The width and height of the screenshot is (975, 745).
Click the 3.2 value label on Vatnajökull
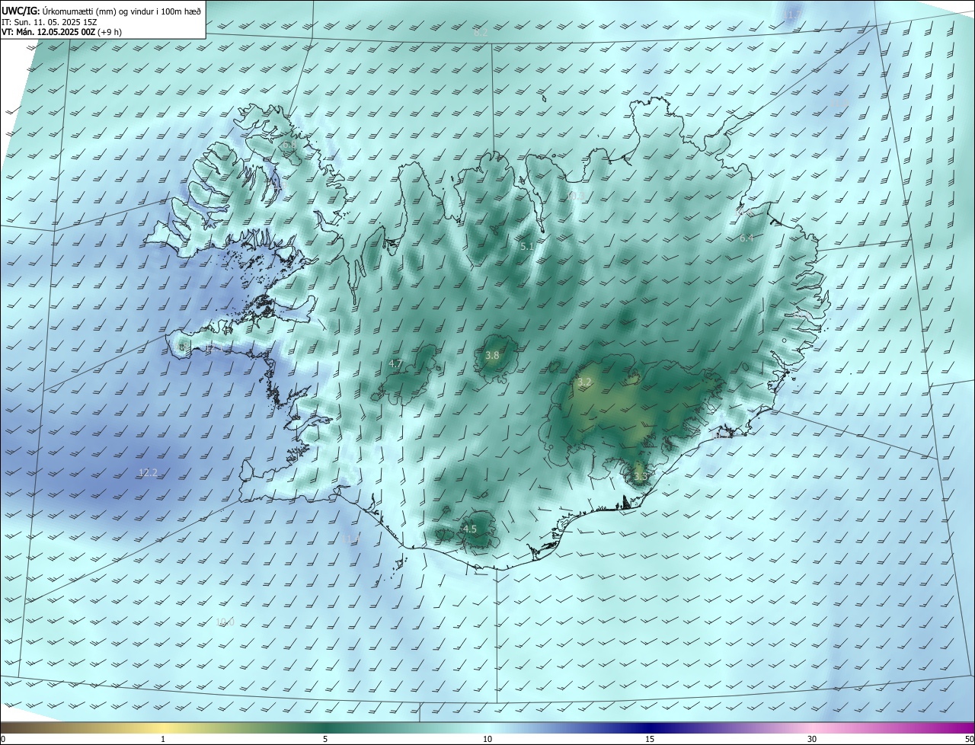click(x=584, y=382)
